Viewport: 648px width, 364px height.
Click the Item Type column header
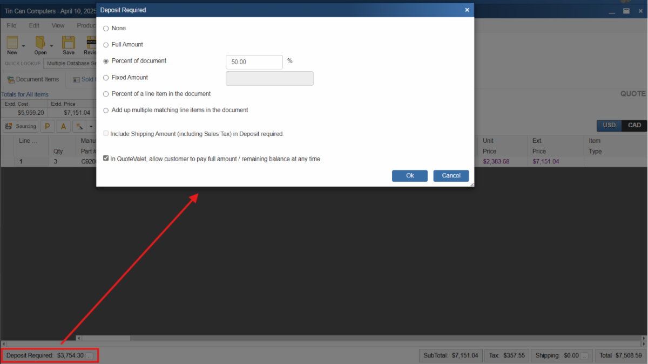614,146
